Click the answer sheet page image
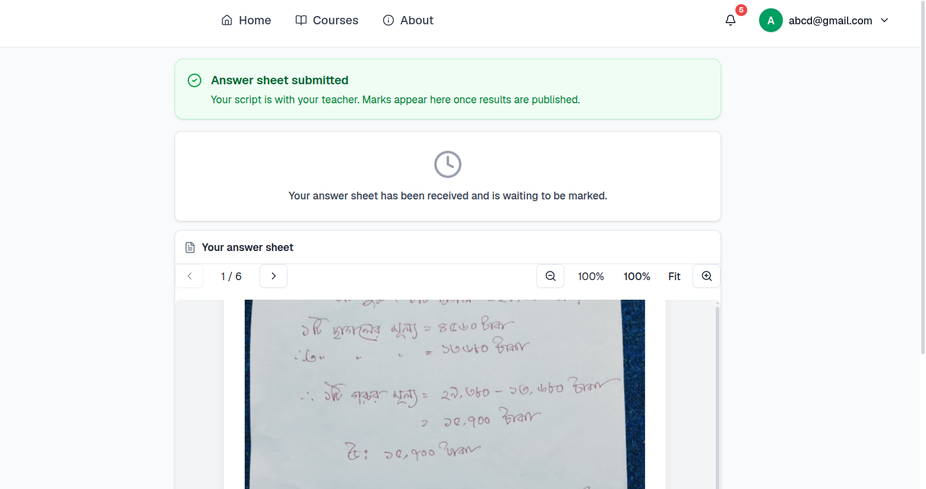This screenshot has height=489, width=926. (445, 394)
